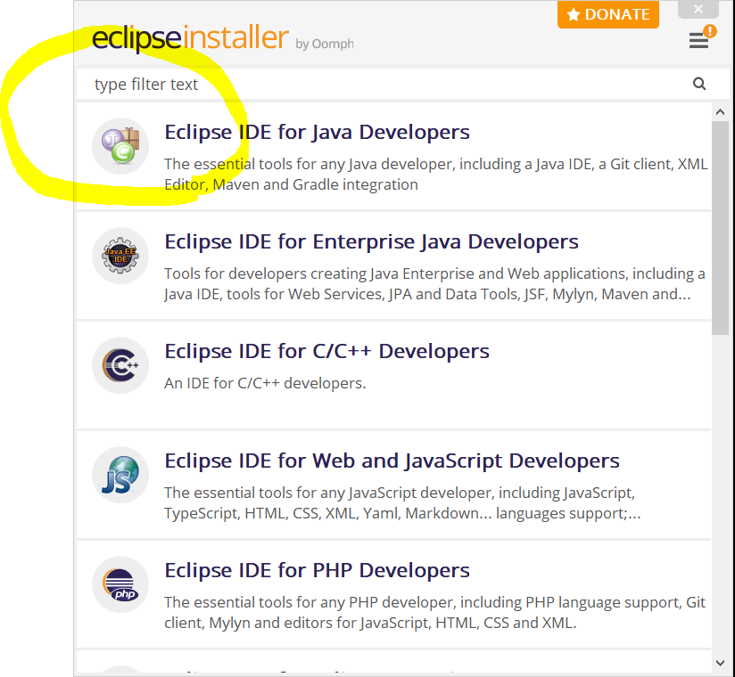This screenshot has width=735, height=677.
Task: Click the search magnifier icon
Action: tap(699, 84)
